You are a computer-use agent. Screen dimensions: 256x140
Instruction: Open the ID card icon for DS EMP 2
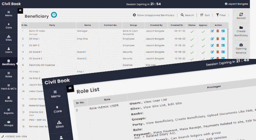click(223, 45)
